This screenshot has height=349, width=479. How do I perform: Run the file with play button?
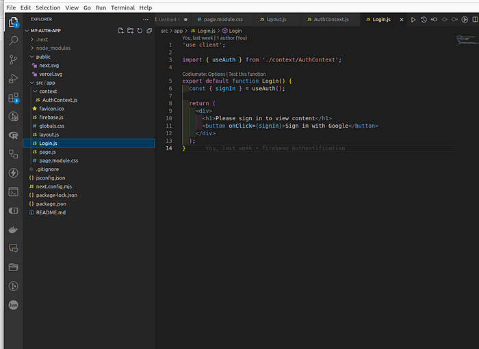413,20
